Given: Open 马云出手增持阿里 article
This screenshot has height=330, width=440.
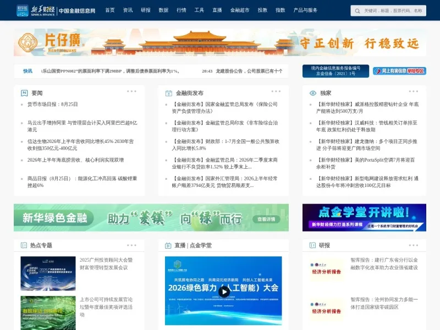Looking at the screenshot, I should click(82, 127).
